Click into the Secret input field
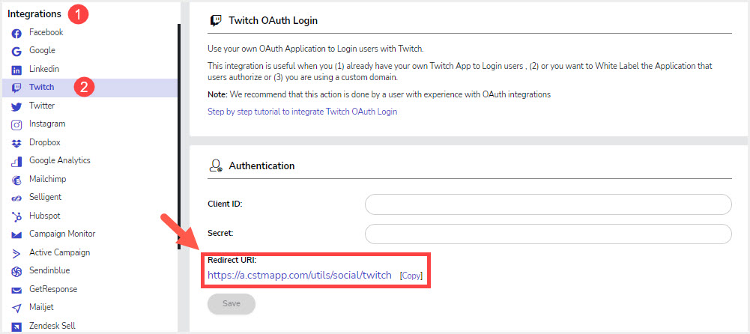750x334 pixels. pyautogui.click(x=548, y=234)
